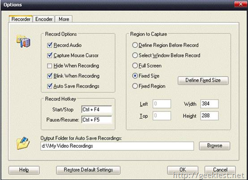Click the output folder path field
This screenshot has height=180, width=248.
117,146
